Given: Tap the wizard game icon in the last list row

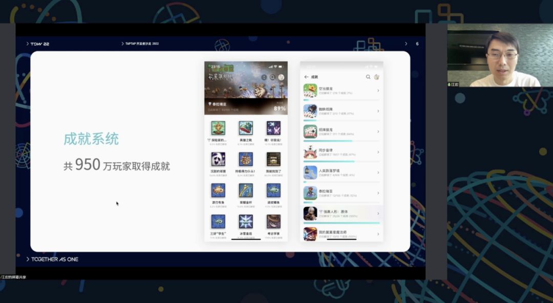Looking at the screenshot, I should (310, 233).
